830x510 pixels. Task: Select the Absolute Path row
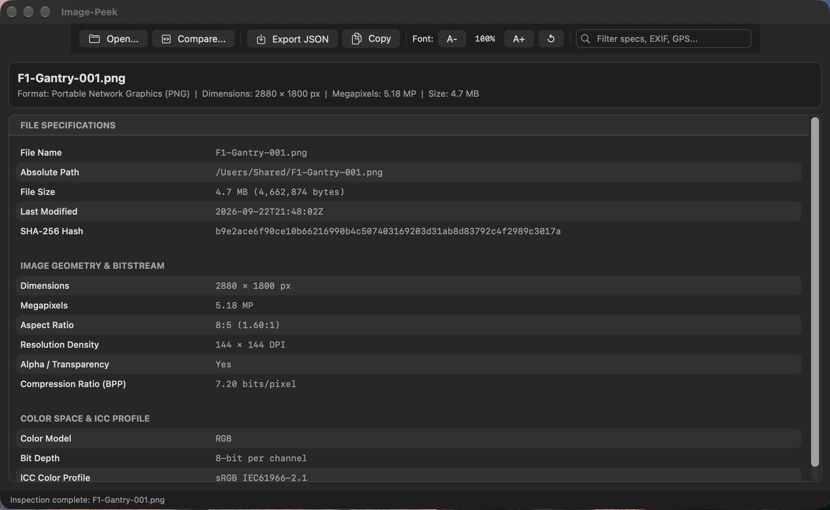pyautogui.click(x=408, y=172)
